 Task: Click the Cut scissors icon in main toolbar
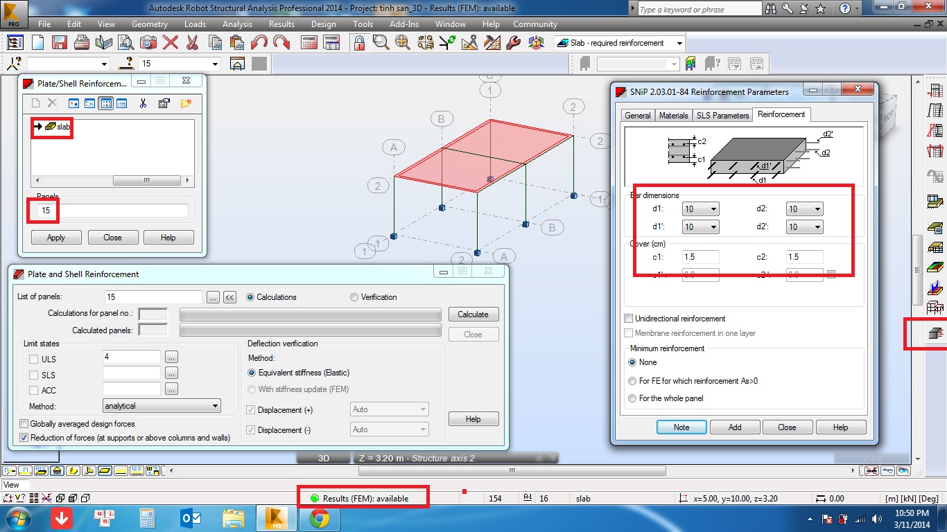tap(193, 43)
